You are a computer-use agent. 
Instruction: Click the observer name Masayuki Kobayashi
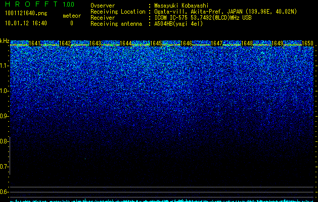click(x=181, y=6)
